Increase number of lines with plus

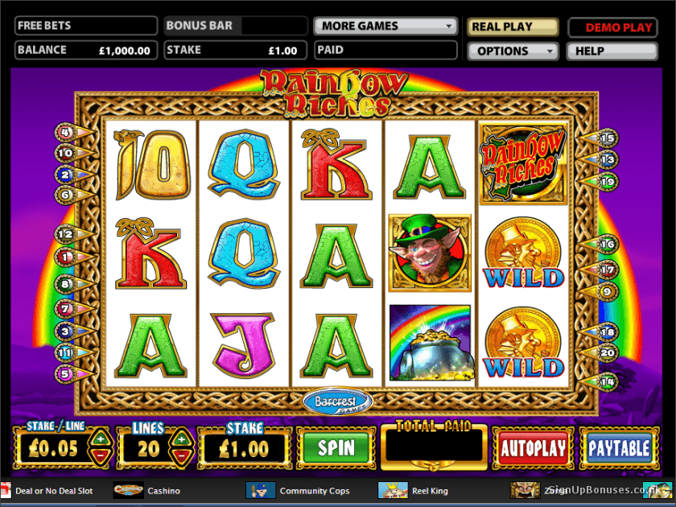182,439
